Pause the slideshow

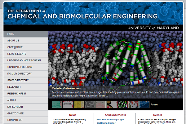[154, 104]
